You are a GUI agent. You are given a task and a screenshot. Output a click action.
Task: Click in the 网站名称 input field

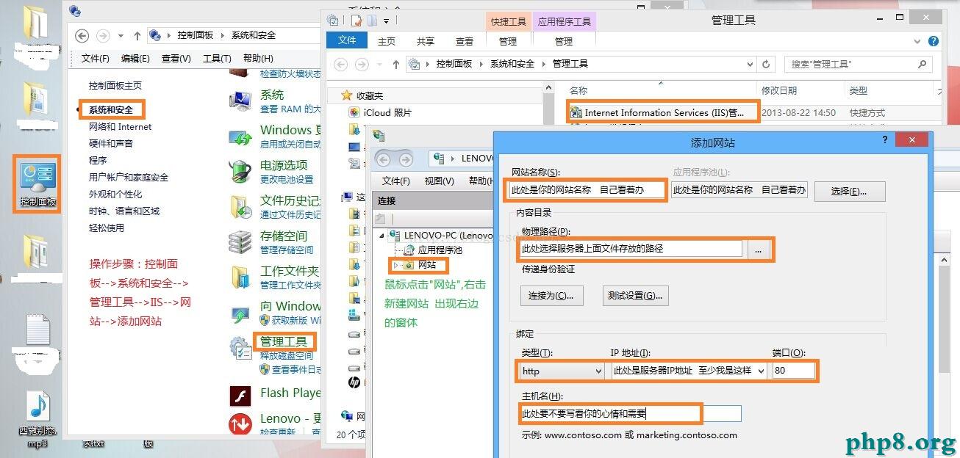[x=587, y=190]
